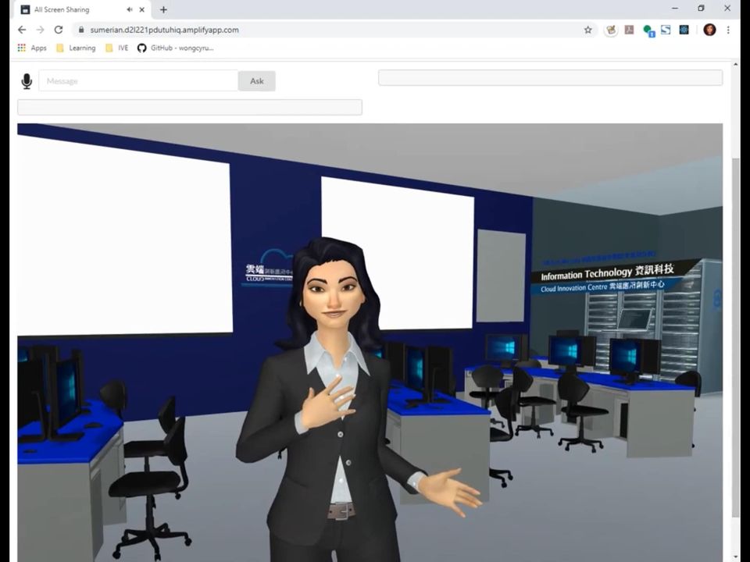Mute the tab via the speaker icon

tap(130, 9)
